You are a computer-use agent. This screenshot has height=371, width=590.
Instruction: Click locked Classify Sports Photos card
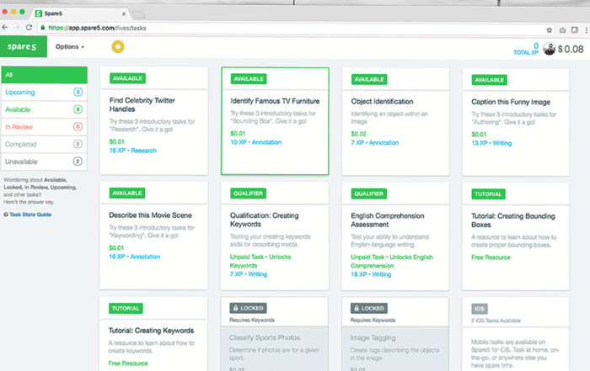click(275, 334)
